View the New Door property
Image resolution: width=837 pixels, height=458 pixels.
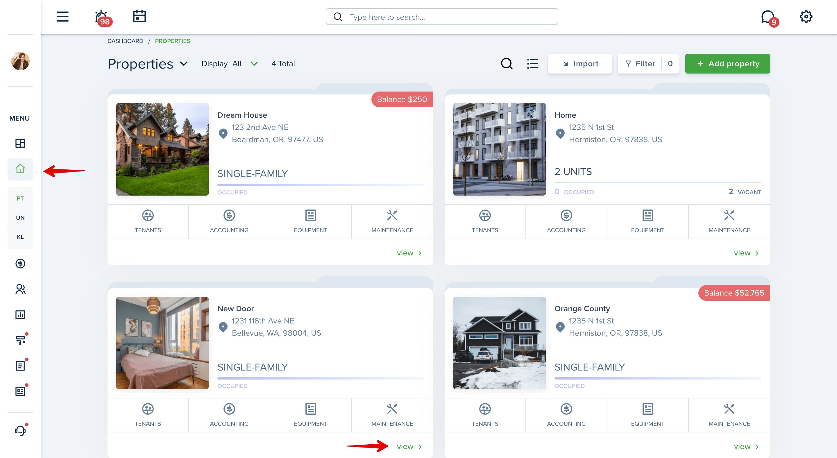tap(409, 447)
